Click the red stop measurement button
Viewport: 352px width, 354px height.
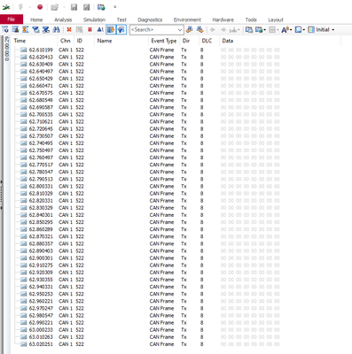(x=40, y=7)
